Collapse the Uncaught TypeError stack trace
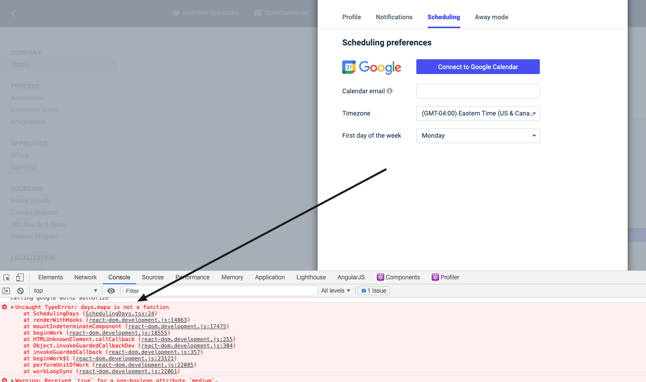The width and height of the screenshot is (646, 382). tap(12, 307)
